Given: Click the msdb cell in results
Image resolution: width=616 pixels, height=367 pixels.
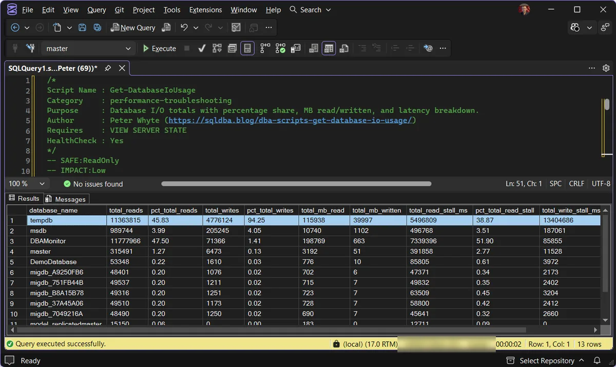Looking at the screenshot, I should 67,231.
